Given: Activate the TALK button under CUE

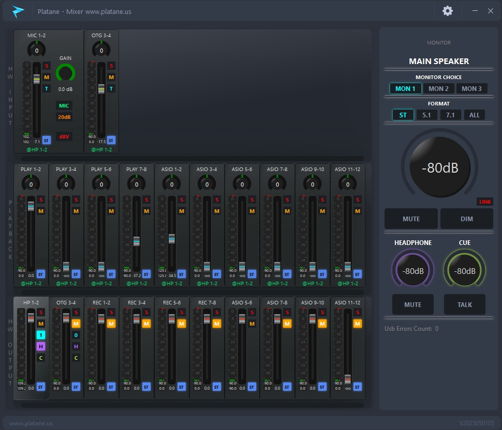Looking at the screenshot, I should (x=464, y=304).
